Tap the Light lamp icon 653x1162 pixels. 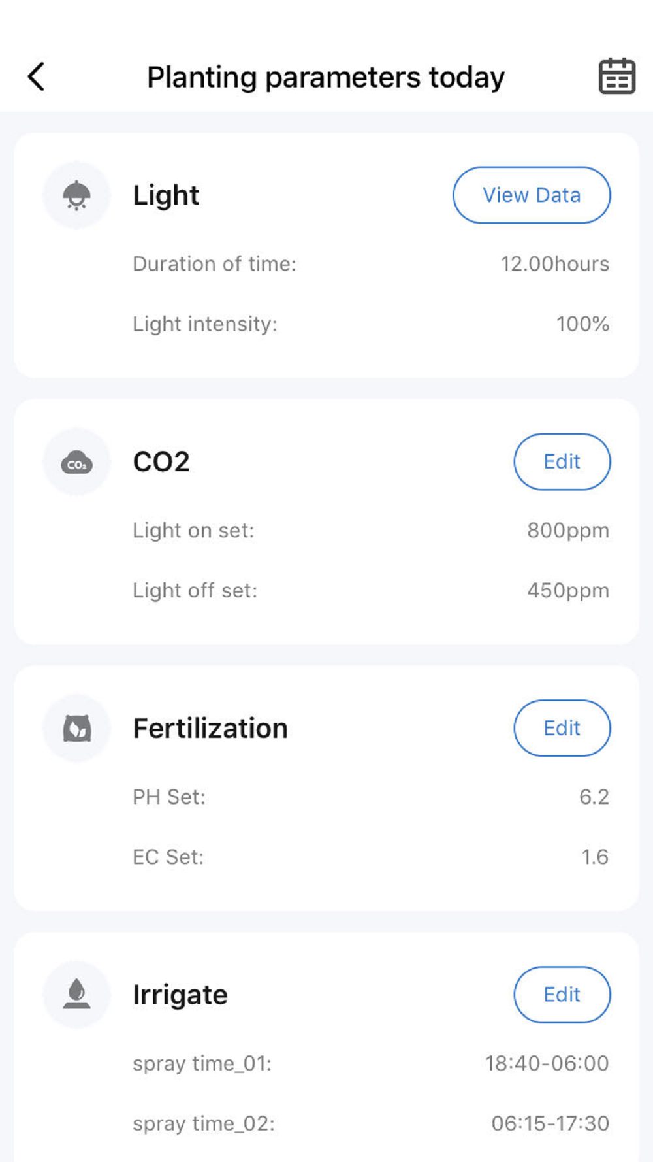click(76, 195)
